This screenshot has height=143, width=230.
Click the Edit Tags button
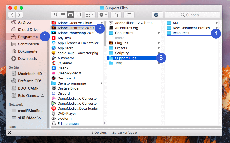tap(129, 15)
